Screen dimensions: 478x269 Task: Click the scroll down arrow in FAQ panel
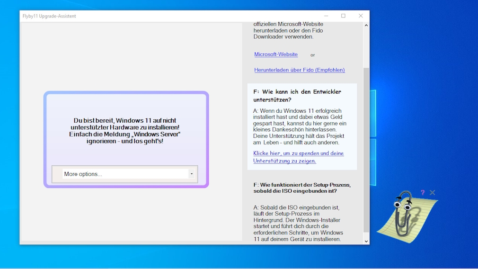tap(366, 241)
